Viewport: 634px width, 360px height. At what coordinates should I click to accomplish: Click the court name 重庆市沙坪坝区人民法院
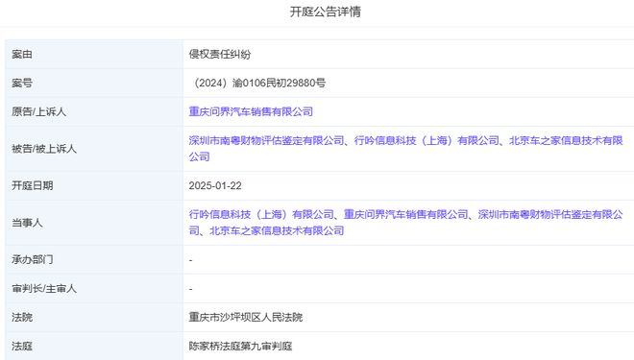[x=245, y=317]
